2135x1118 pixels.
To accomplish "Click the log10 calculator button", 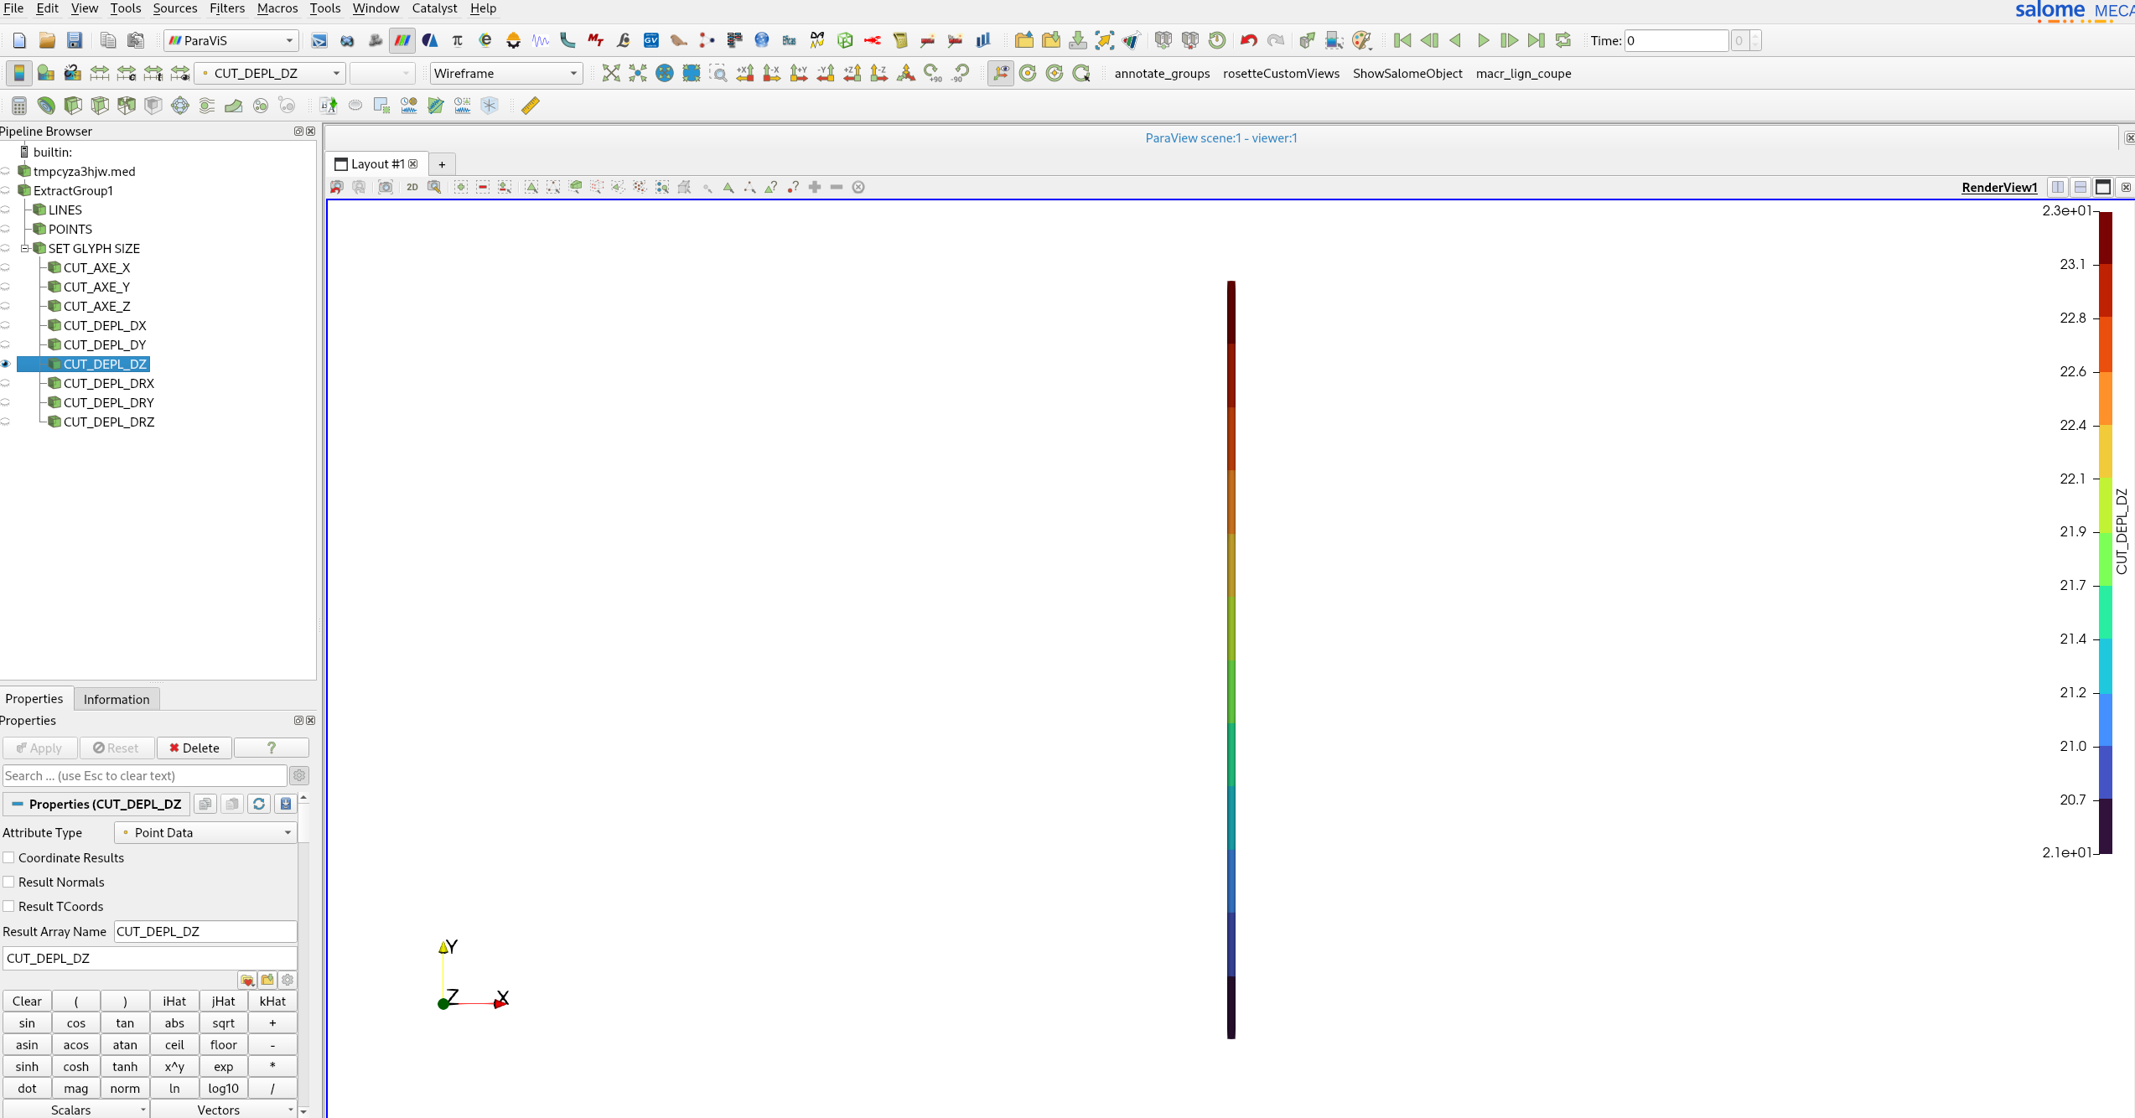I will point(224,1088).
